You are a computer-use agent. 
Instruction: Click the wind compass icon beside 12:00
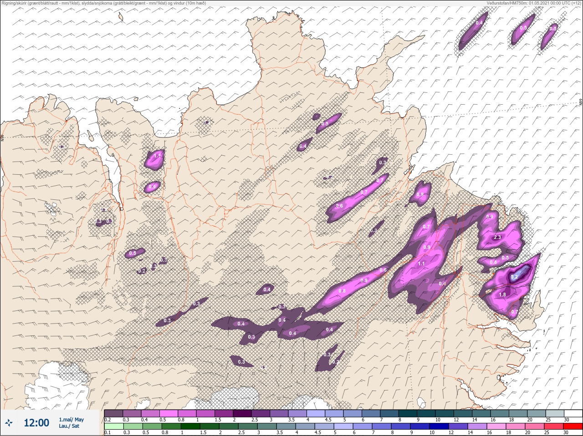(x=10, y=423)
